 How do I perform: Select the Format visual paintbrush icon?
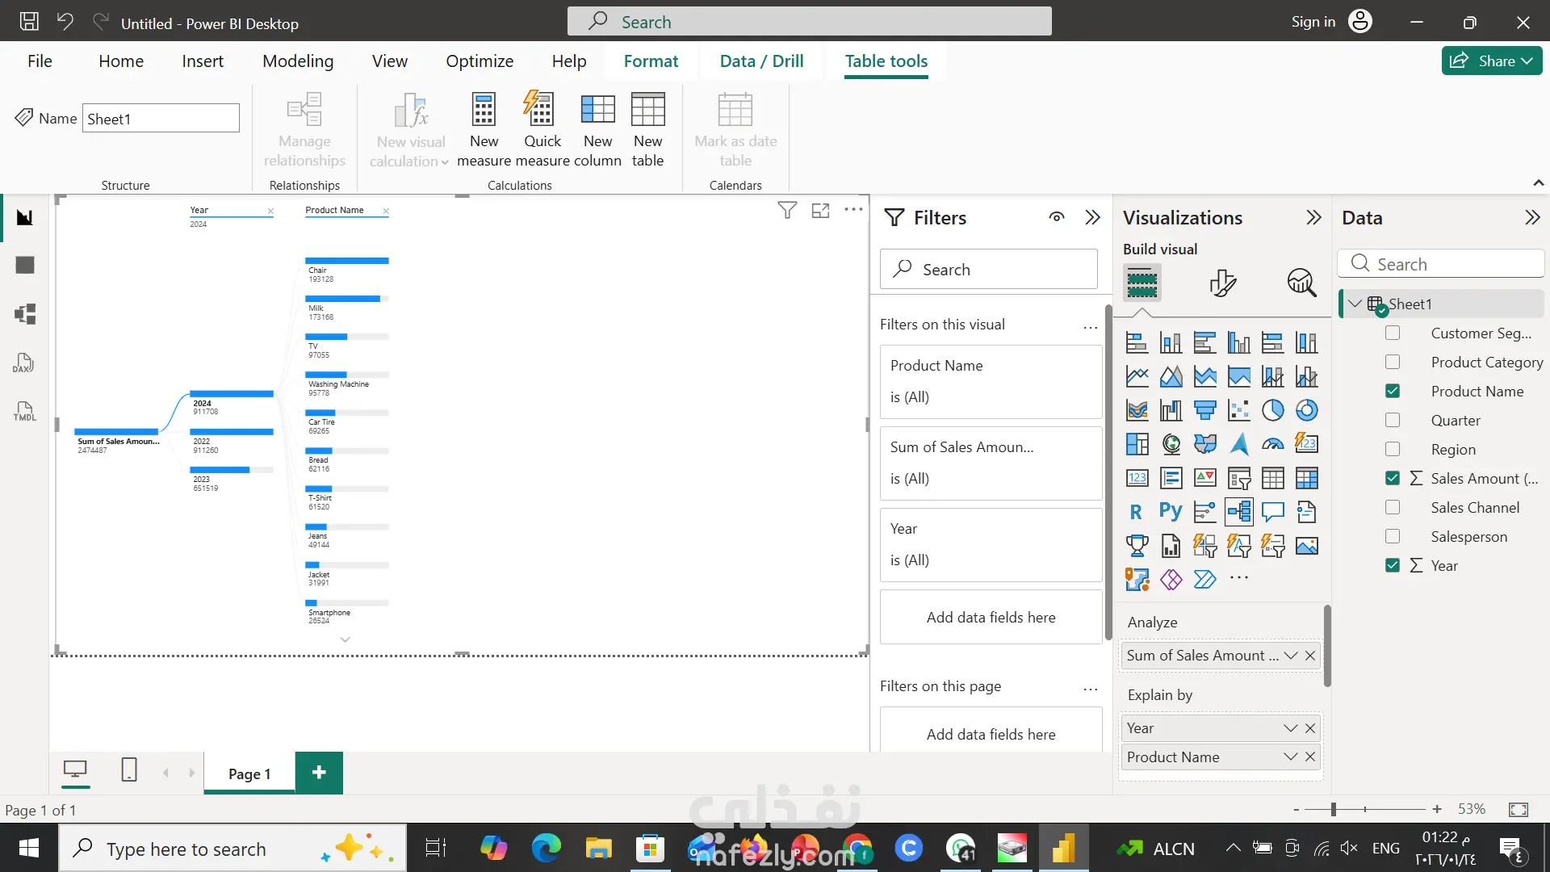[x=1222, y=283]
